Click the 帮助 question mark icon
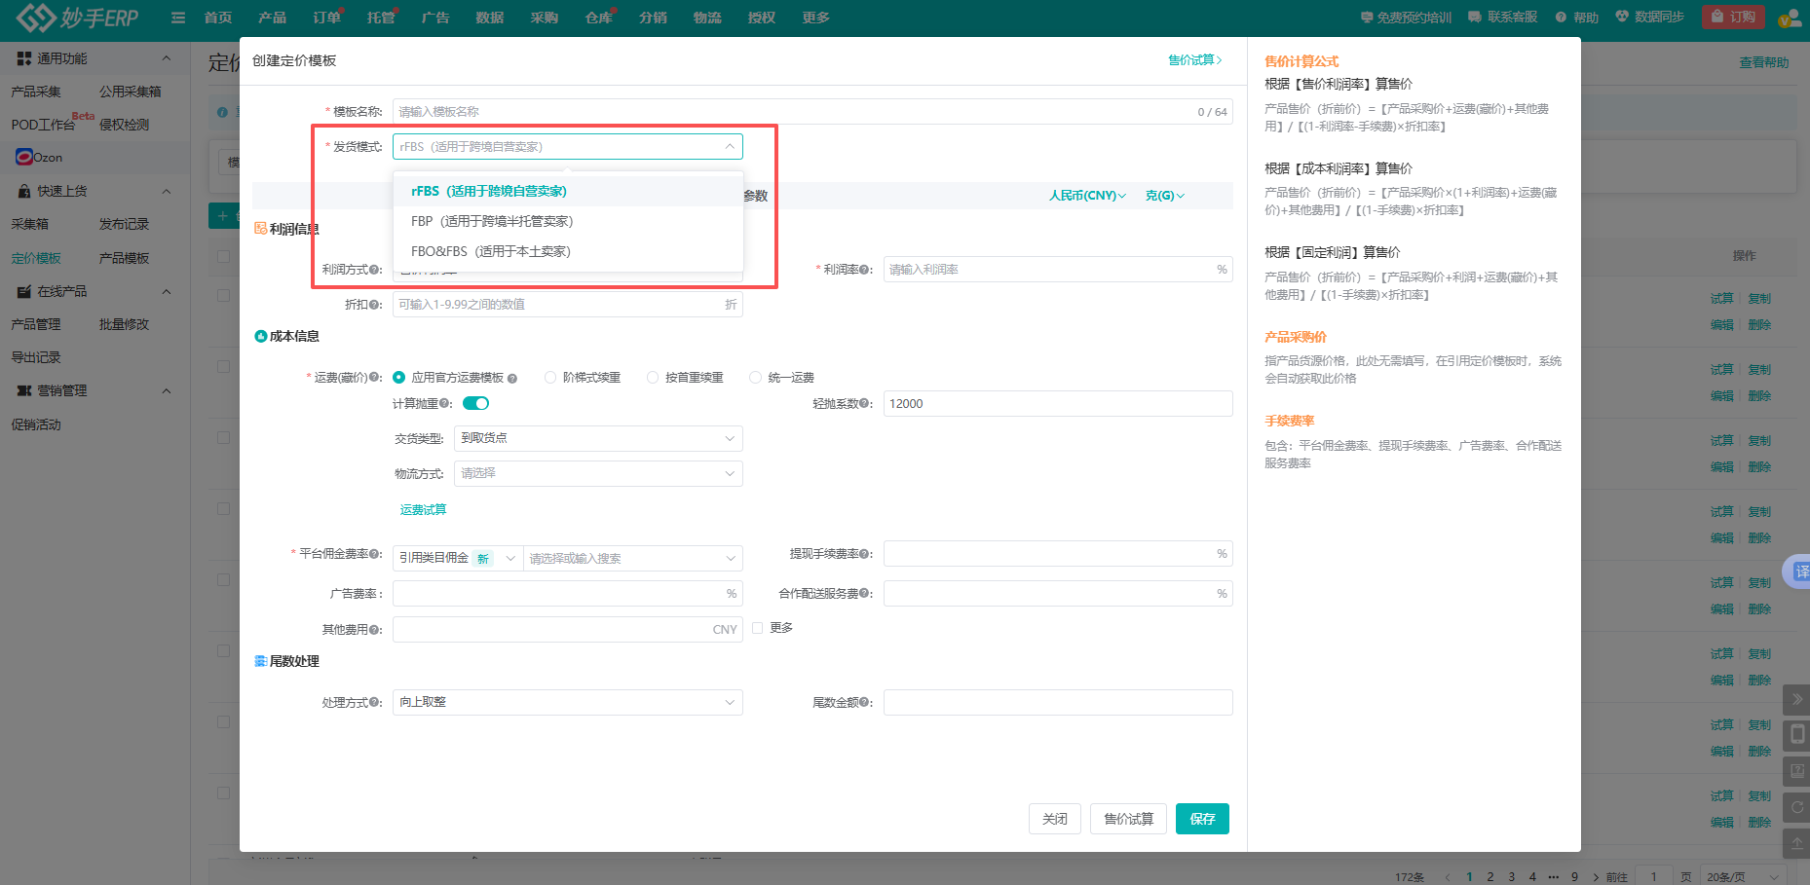The height and width of the screenshot is (885, 1810). (1561, 18)
